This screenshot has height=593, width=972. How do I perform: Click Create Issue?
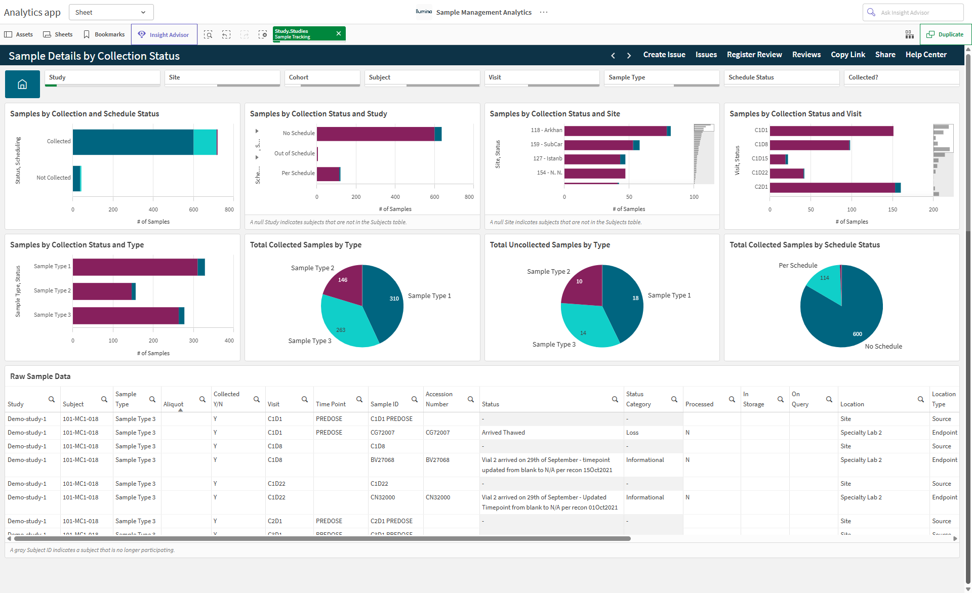tap(664, 55)
